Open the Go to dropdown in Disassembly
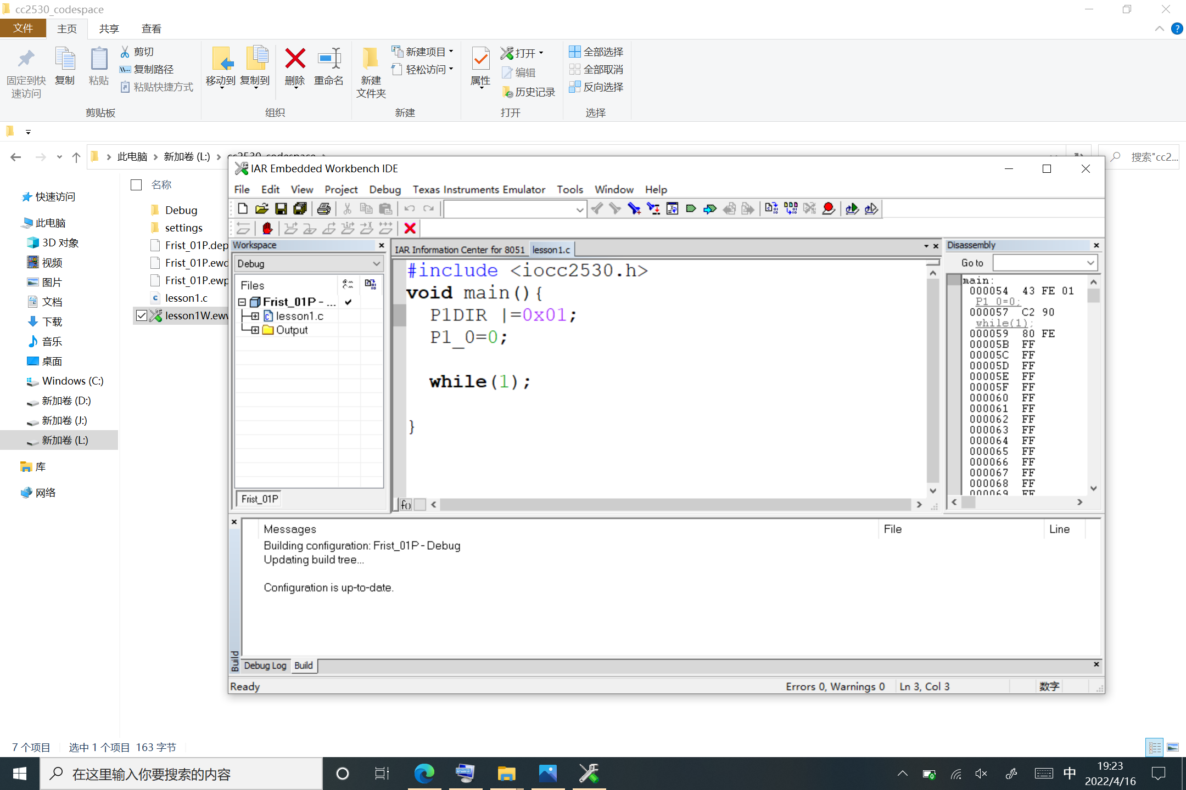This screenshot has height=790, width=1186. click(1091, 263)
